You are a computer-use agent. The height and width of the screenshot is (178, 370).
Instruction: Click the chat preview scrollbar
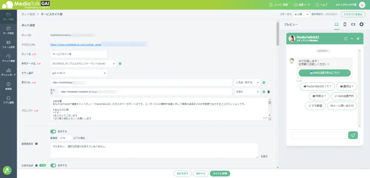359,88
